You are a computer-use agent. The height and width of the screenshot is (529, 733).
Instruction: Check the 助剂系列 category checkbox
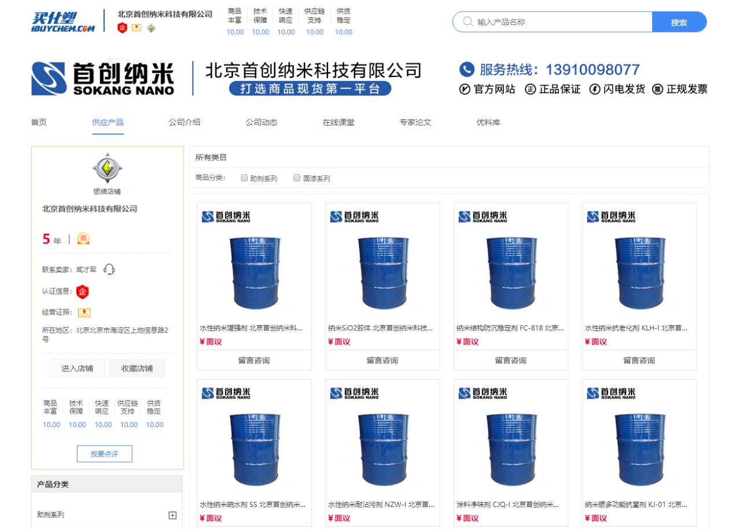(x=244, y=178)
